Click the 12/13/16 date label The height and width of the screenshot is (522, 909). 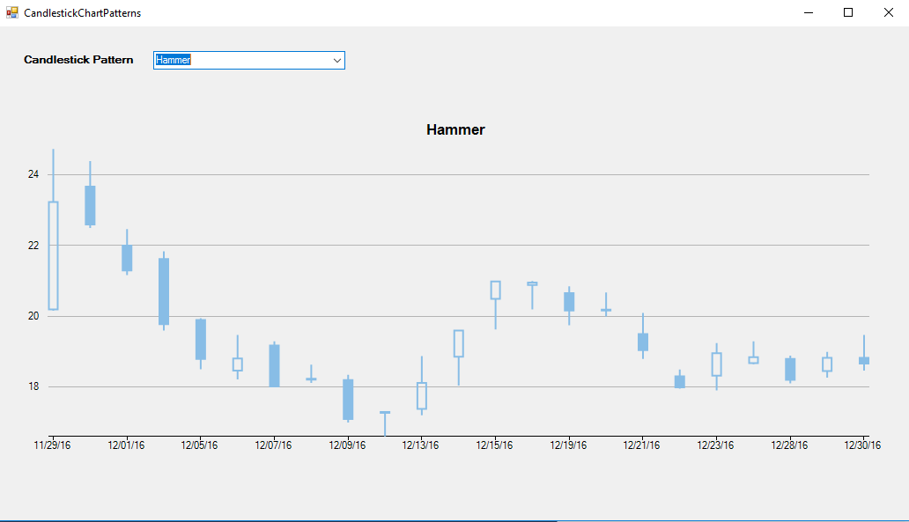click(420, 445)
